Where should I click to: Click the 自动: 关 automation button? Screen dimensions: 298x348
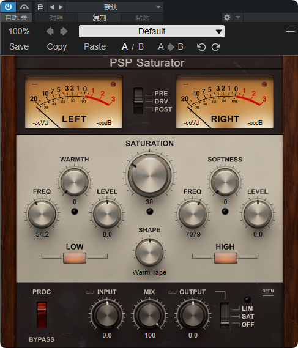16,18
